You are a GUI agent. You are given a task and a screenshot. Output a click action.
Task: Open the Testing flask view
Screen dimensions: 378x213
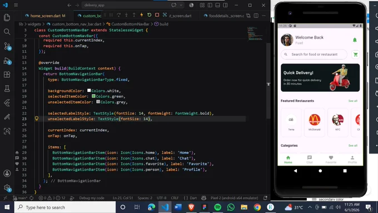point(7,88)
